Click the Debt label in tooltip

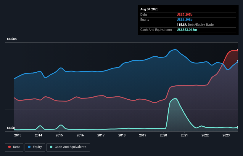[x=144, y=15]
